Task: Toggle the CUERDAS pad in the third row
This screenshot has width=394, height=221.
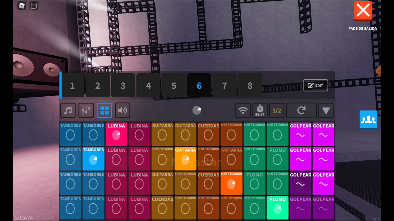Action: pyautogui.click(x=208, y=183)
